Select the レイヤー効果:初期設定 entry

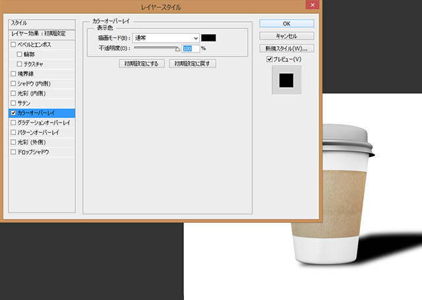click(x=40, y=33)
